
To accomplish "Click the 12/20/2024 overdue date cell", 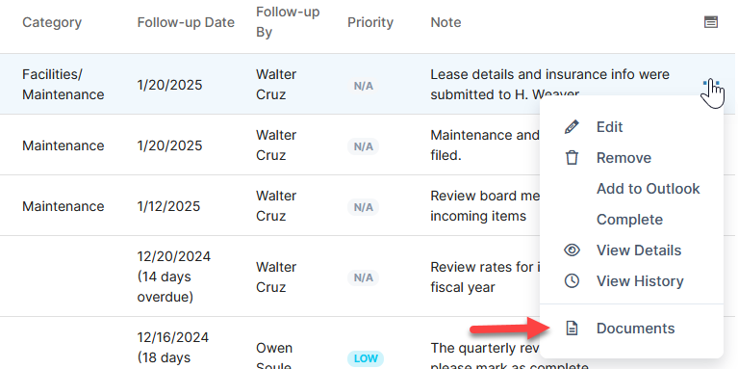I will (174, 277).
